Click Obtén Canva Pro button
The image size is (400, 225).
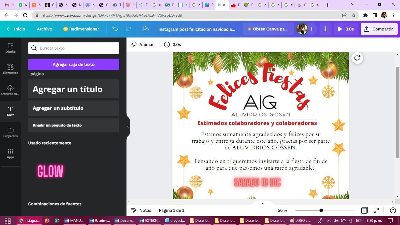pyautogui.click(x=268, y=29)
